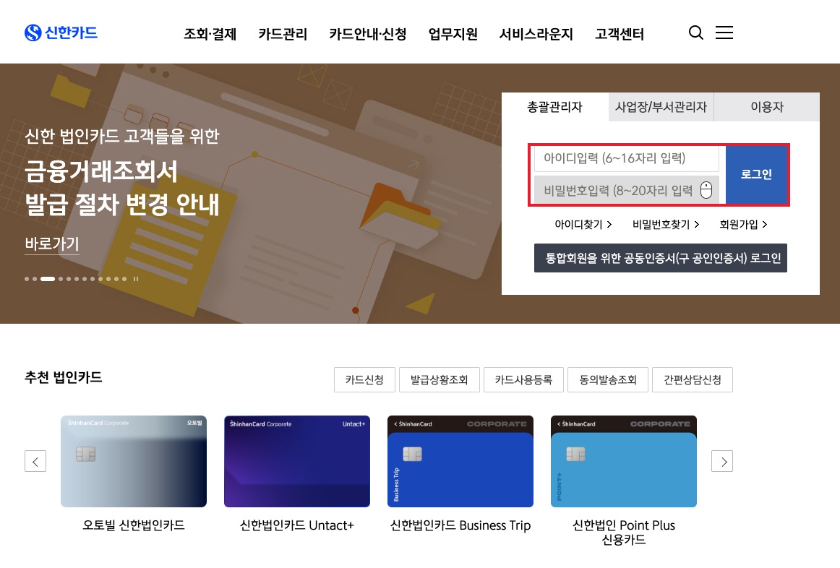Open the 고객센터 menu
840x568 pixels.
tap(620, 34)
